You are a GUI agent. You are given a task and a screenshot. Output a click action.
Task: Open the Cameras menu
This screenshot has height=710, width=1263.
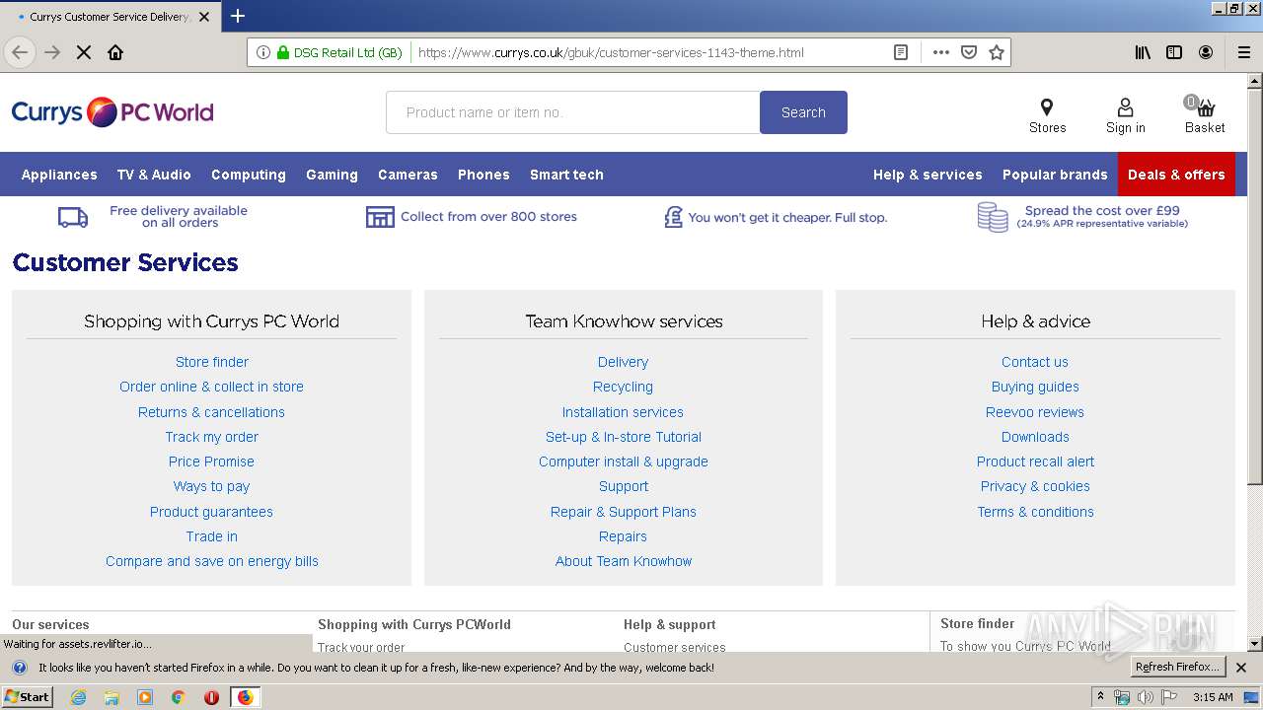(x=408, y=175)
